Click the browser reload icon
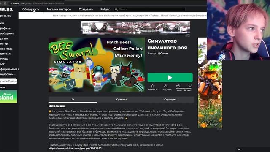This screenshot has width=270, height=152. click(5, 3)
